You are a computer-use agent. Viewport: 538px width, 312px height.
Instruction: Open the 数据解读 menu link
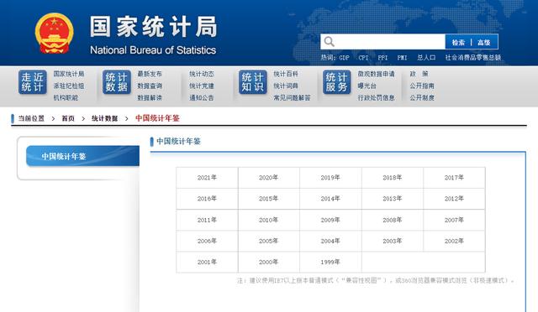click(x=150, y=97)
